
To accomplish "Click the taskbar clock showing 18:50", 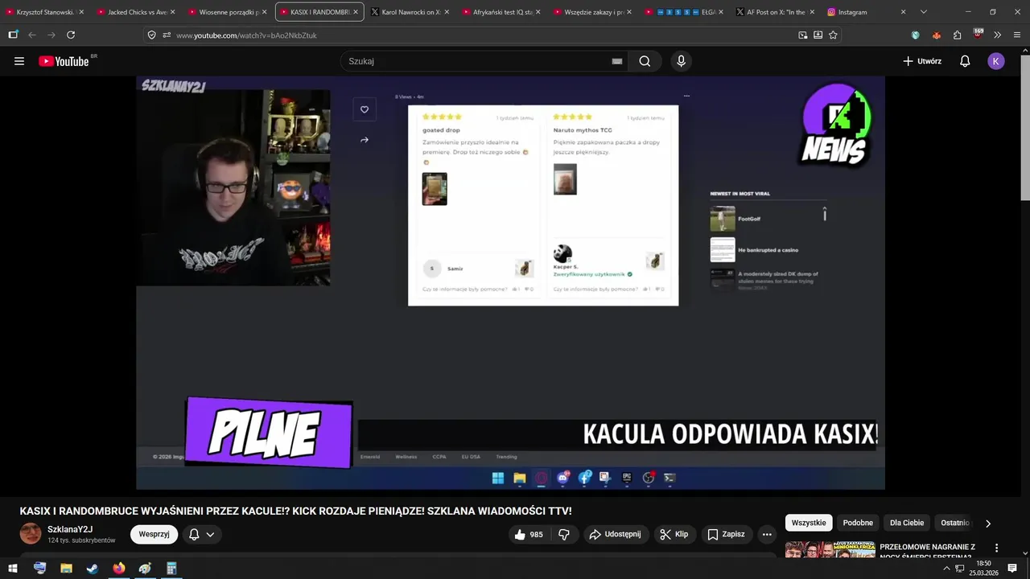I will coord(983,568).
